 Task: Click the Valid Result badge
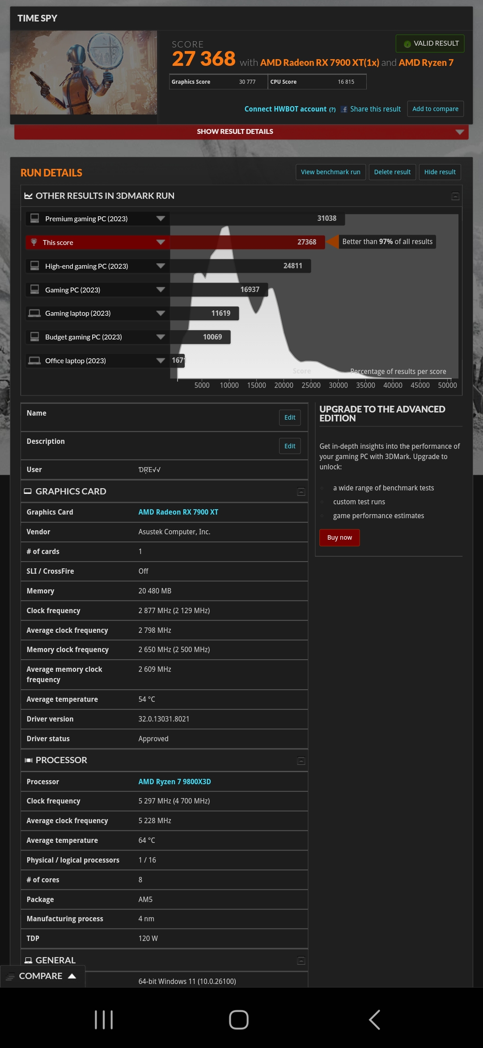pyautogui.click(x=430, y=43)
